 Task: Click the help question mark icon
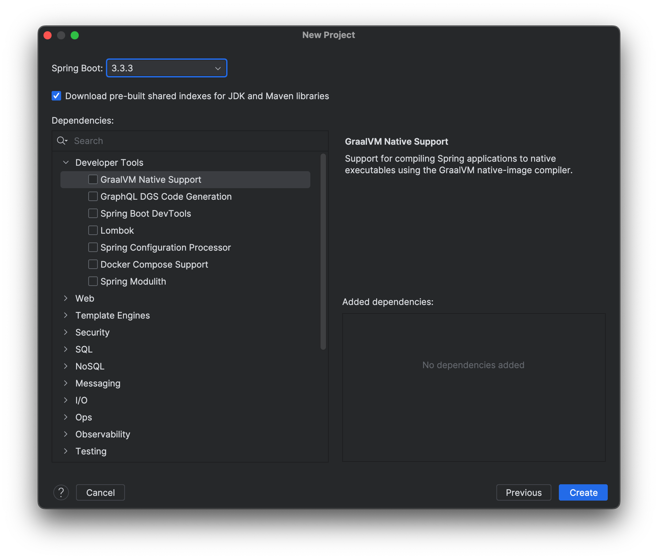(x=61, y=492)
